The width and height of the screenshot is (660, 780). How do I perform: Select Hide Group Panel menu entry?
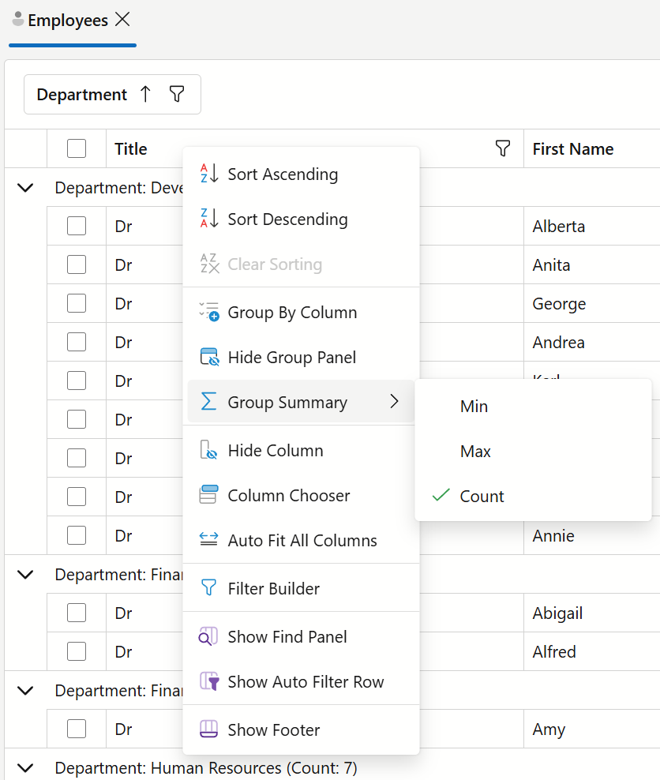(x=301, y=357)
